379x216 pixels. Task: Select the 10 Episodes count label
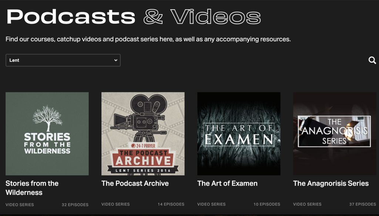(x=266, y=205)
